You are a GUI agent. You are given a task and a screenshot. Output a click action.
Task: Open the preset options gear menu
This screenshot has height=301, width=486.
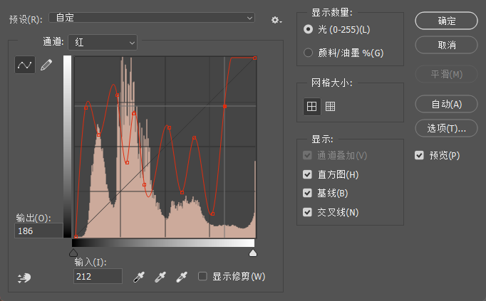276,20
